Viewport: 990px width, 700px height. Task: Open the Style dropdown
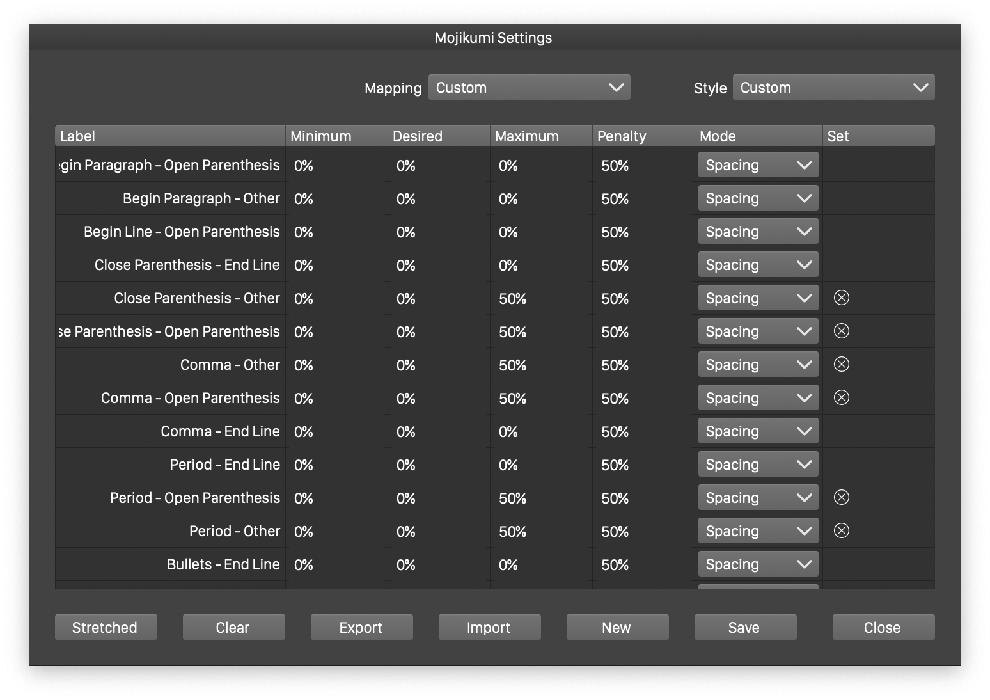click(833, 88)
